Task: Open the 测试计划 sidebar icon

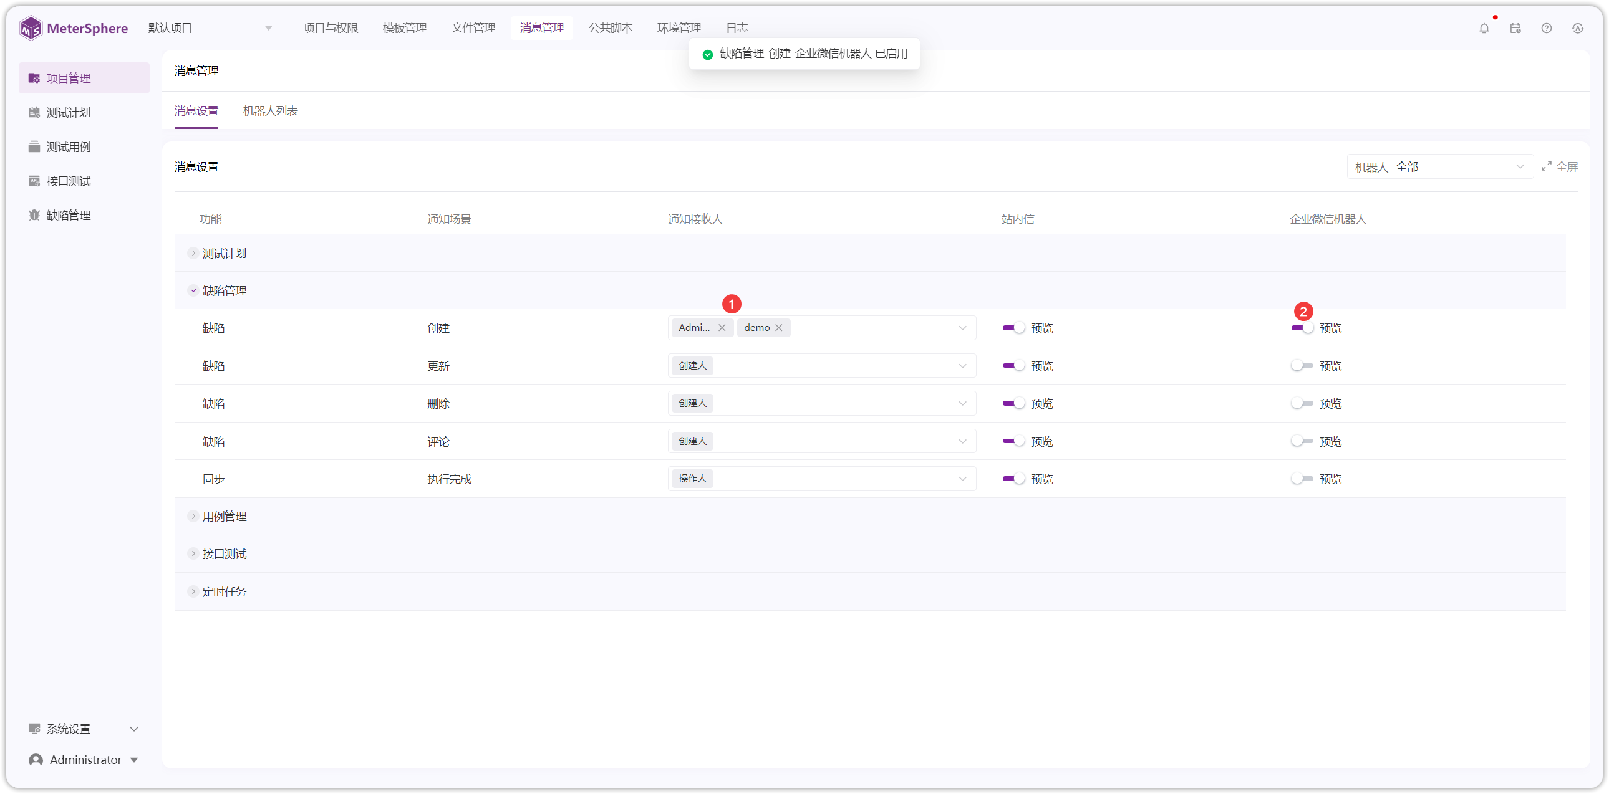Action: (x=34, y=112)
